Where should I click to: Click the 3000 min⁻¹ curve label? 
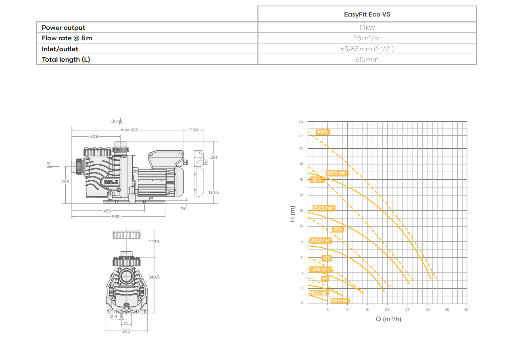pos(337,173)
